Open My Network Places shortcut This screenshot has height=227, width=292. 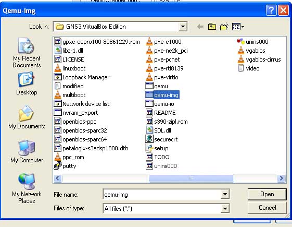pyautogui.click(x=27, y=188)
